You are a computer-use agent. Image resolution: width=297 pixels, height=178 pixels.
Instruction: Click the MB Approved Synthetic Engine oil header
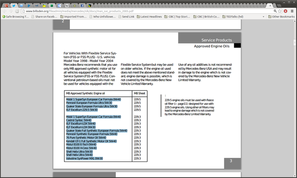click(x=85, y=93)
